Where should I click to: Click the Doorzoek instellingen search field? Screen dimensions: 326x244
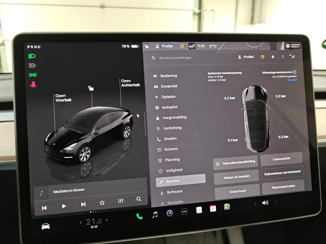click(x=175, y=58)
